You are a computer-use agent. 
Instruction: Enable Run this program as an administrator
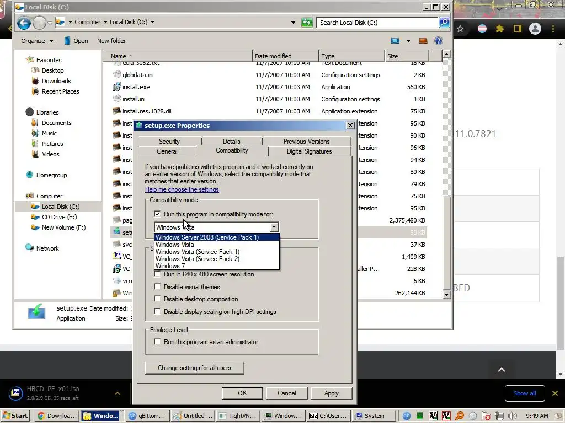[x=157, y=341]
